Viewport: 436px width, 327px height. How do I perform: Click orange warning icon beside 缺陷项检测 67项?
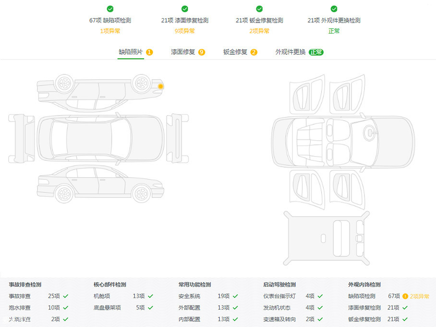(405, 296)
